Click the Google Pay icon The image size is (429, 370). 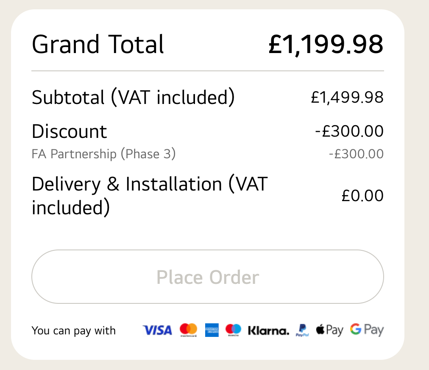click(x=367, y=330)
